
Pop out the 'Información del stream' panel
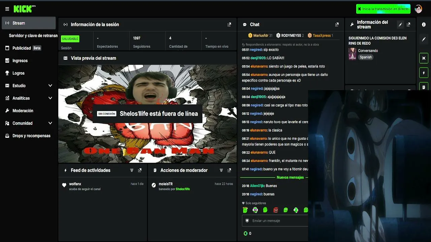tap(408, 25)
